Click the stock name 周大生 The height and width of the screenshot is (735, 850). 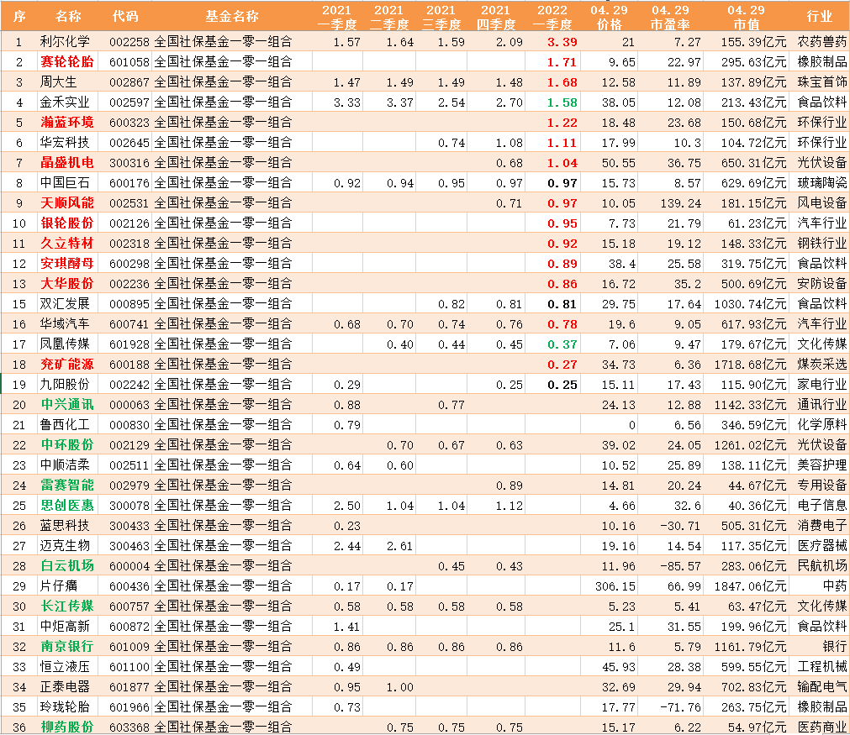point(59,82)
